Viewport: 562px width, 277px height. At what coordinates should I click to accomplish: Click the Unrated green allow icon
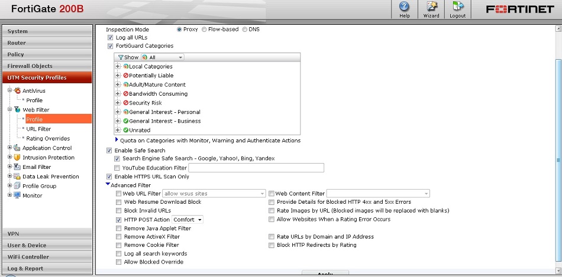point(126,131)
